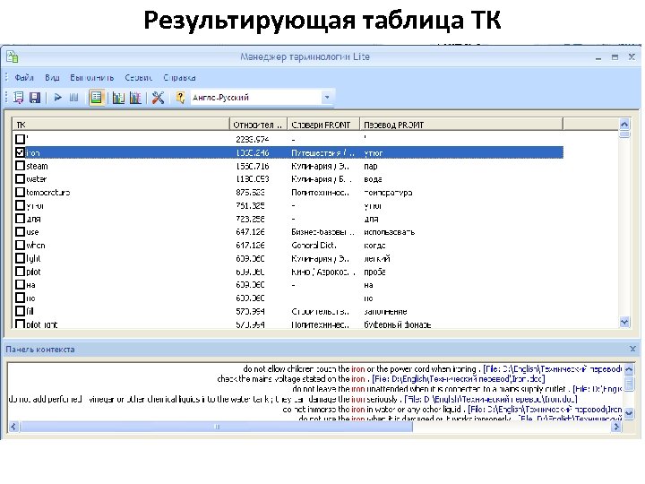Open the Вид menu
Image resolution: width=645 pixels, height=484 pixels.
(x=52, y=77)
